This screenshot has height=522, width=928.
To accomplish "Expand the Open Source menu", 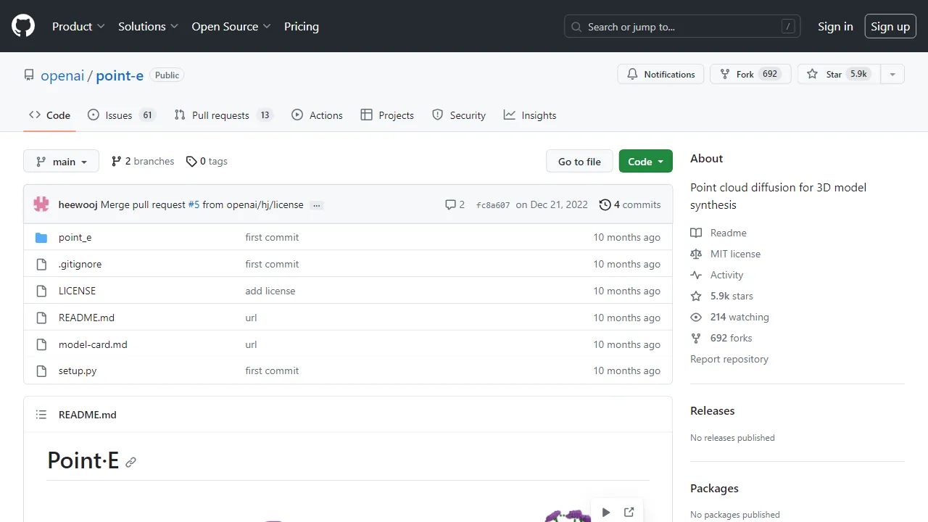I will point(231,26).
